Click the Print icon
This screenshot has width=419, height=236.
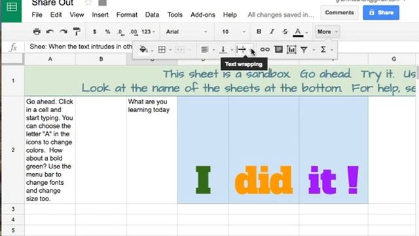pos(37,31)
